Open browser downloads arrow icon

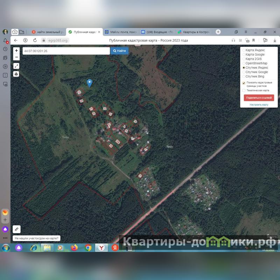pos(275,41)
